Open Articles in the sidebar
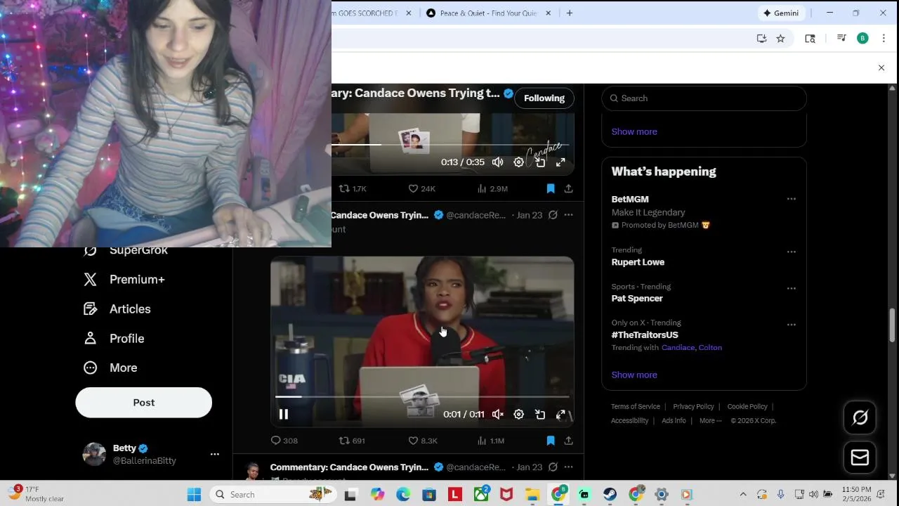This screenshot has height=506, width=899. pos(117,309)
